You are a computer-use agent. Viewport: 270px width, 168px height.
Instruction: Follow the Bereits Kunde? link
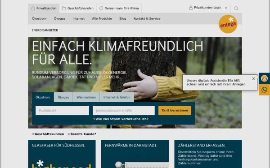tap(82, 134)
